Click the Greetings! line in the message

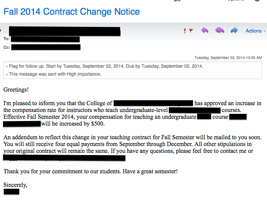coord(16,90)
